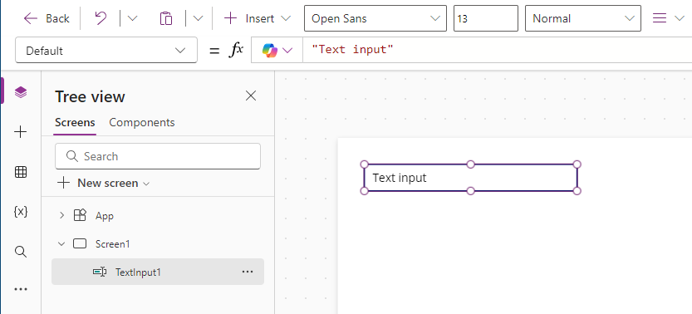Collapse the Screen1 tree node
The width and height of the screenshot is (692, 314).
[x=61, y=243]
